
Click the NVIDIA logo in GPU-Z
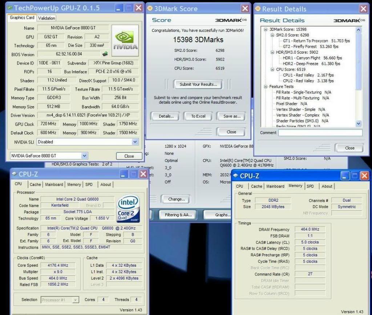pos(125,41)
